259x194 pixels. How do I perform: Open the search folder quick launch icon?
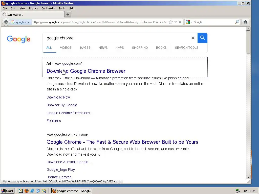pos(44,191)
